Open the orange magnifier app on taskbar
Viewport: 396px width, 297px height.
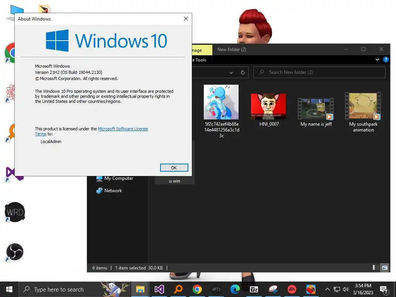point(178,289)
